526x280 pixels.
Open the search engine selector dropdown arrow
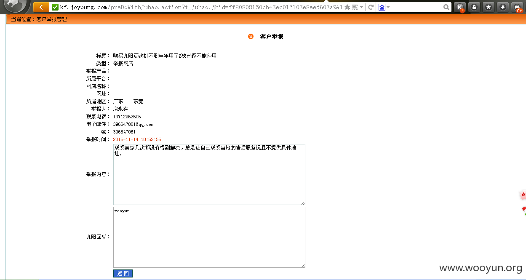[x=388, y=7]
